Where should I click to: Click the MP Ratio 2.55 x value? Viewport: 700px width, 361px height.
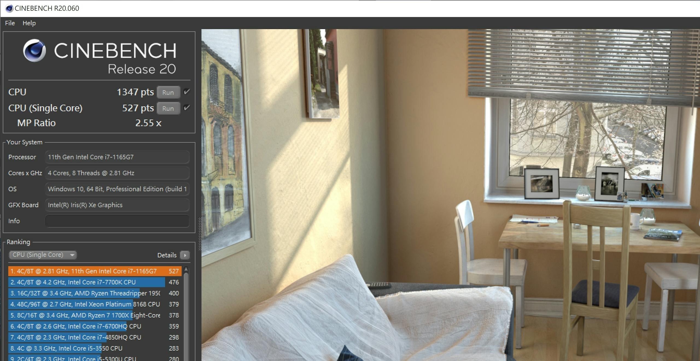[148, 123]
